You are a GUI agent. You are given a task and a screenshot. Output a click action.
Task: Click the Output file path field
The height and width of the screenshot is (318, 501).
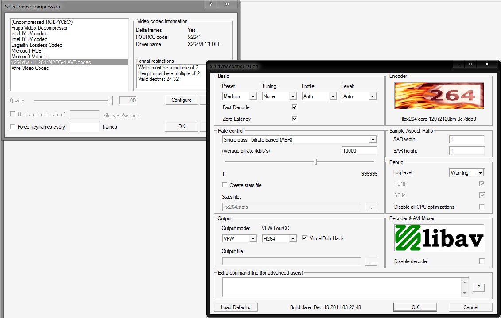click(x=291, y=261)
